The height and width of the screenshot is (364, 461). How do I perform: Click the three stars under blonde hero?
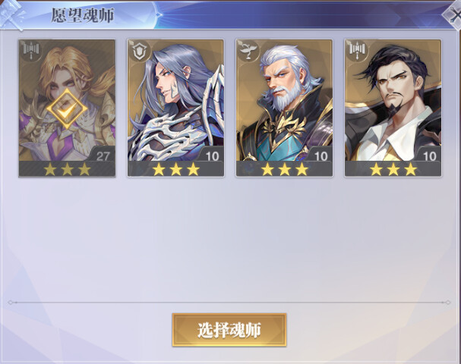tap(67, 169)
